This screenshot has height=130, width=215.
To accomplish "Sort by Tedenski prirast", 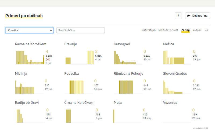I will click(x=168, y=30).
